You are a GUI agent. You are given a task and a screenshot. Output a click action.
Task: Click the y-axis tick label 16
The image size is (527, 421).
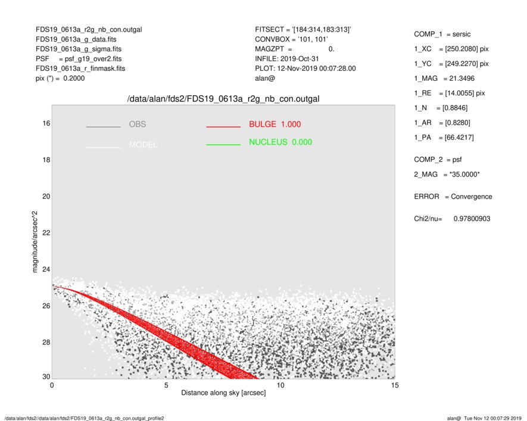click(46, 124)
